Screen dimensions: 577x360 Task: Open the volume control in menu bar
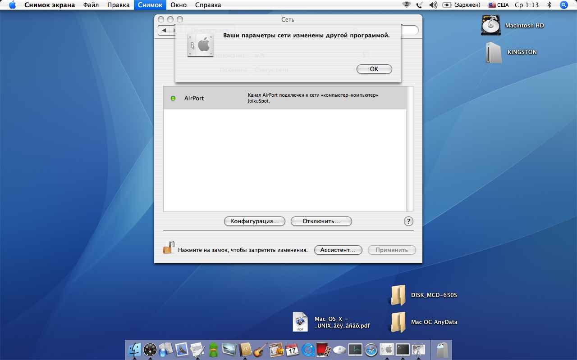433,5
